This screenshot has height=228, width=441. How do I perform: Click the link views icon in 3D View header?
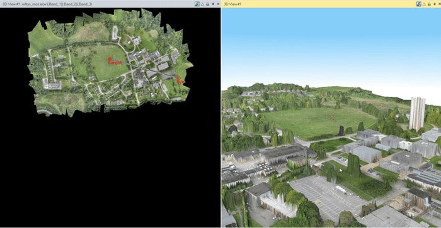(x=419, y=4)
